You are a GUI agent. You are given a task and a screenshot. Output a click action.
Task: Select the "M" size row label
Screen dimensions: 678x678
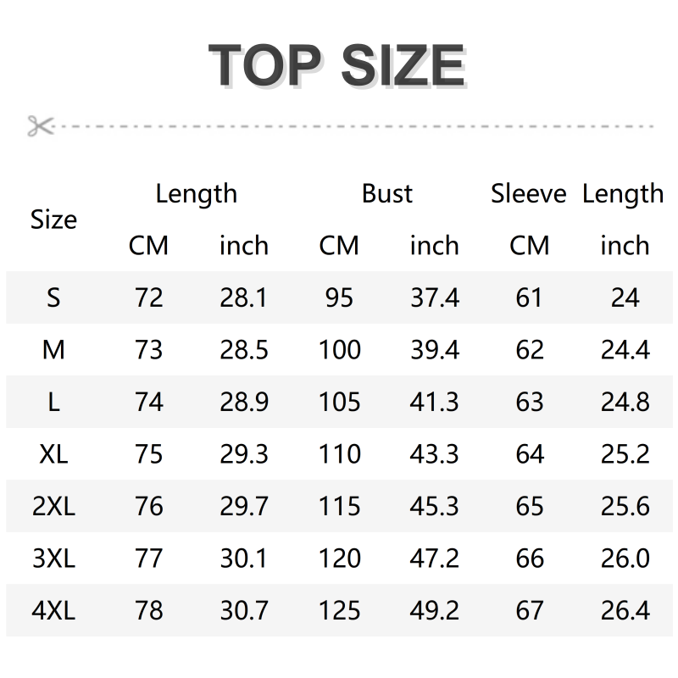(x=53, y=349)
